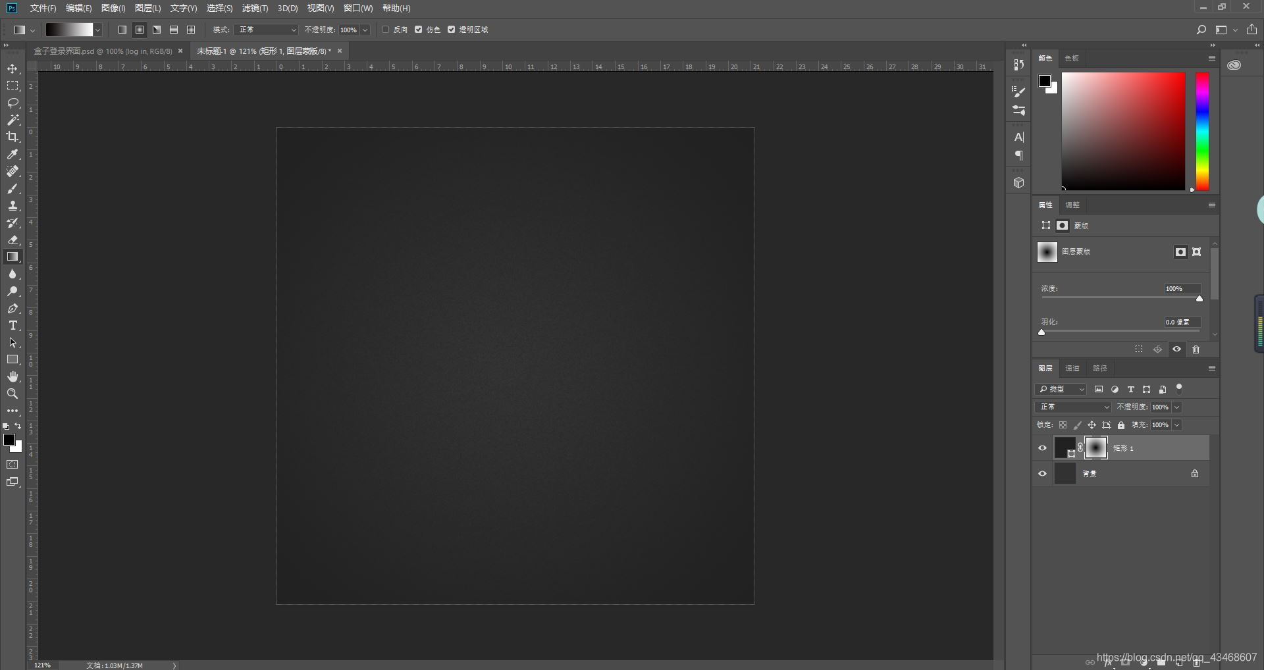Select the Eraser tool
This screenshot has width=1264, height=670.
tap(13, 240)
